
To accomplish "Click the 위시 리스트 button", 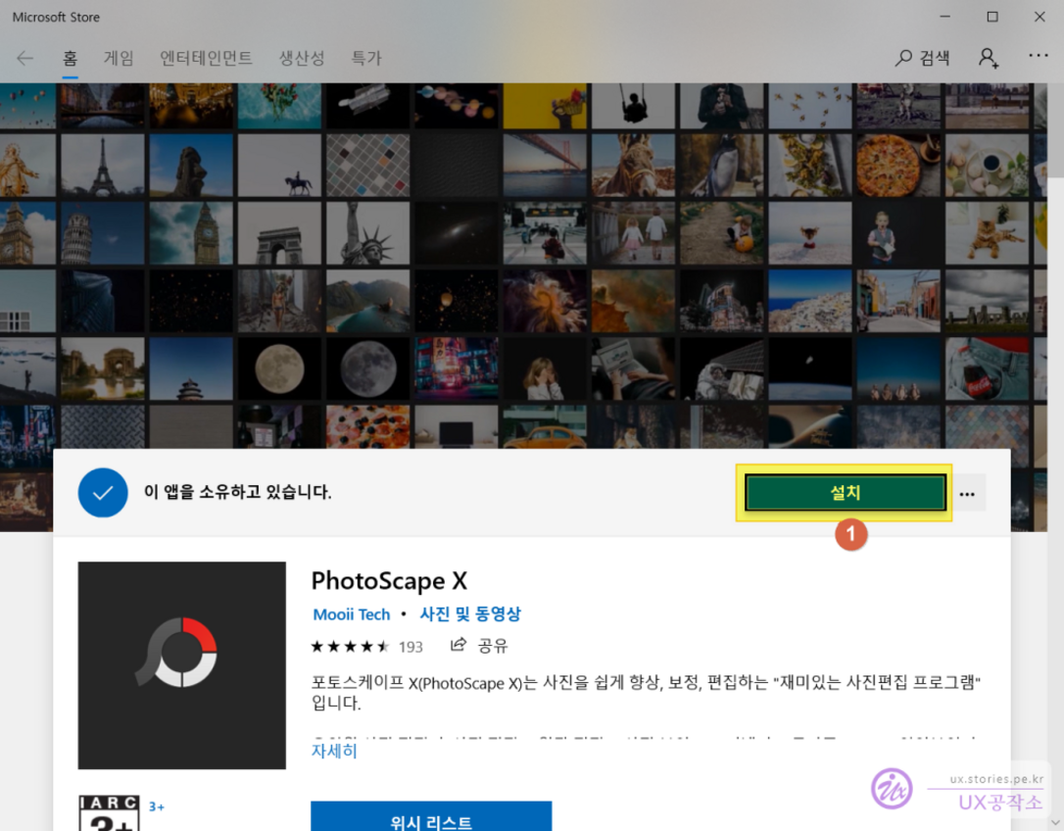I will pyautogui.click(x=431, y=819).
